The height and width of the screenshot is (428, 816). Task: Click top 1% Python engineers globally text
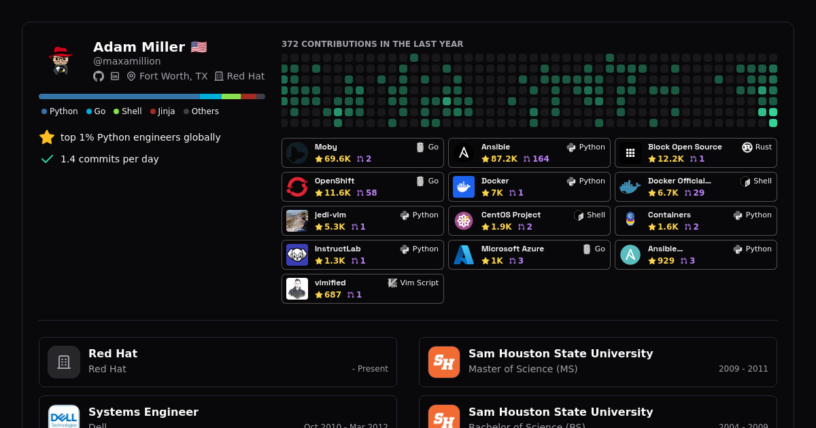tap(141, 137)
